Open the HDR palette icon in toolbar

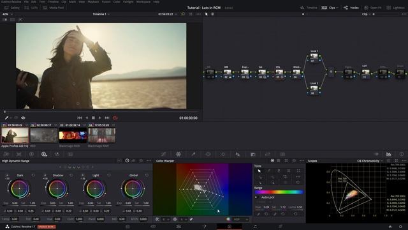pos(44,154)
